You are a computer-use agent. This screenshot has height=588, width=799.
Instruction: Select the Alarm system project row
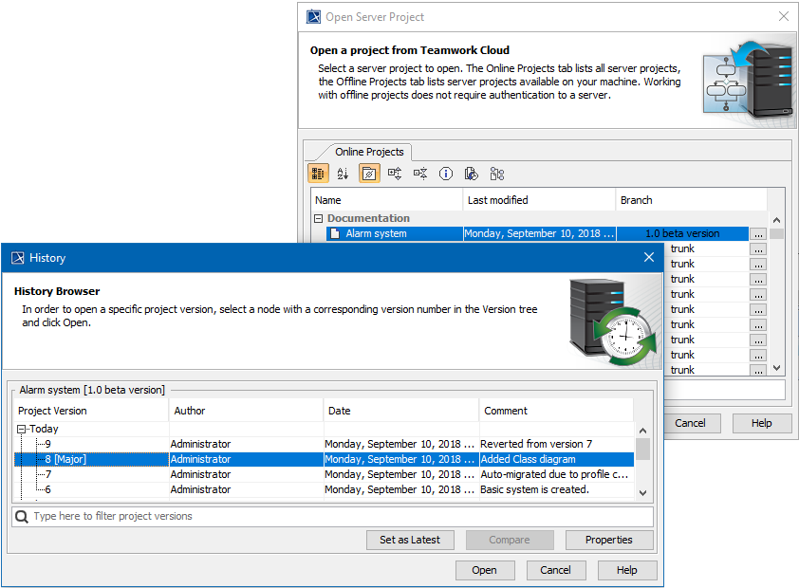click(376, 233)
